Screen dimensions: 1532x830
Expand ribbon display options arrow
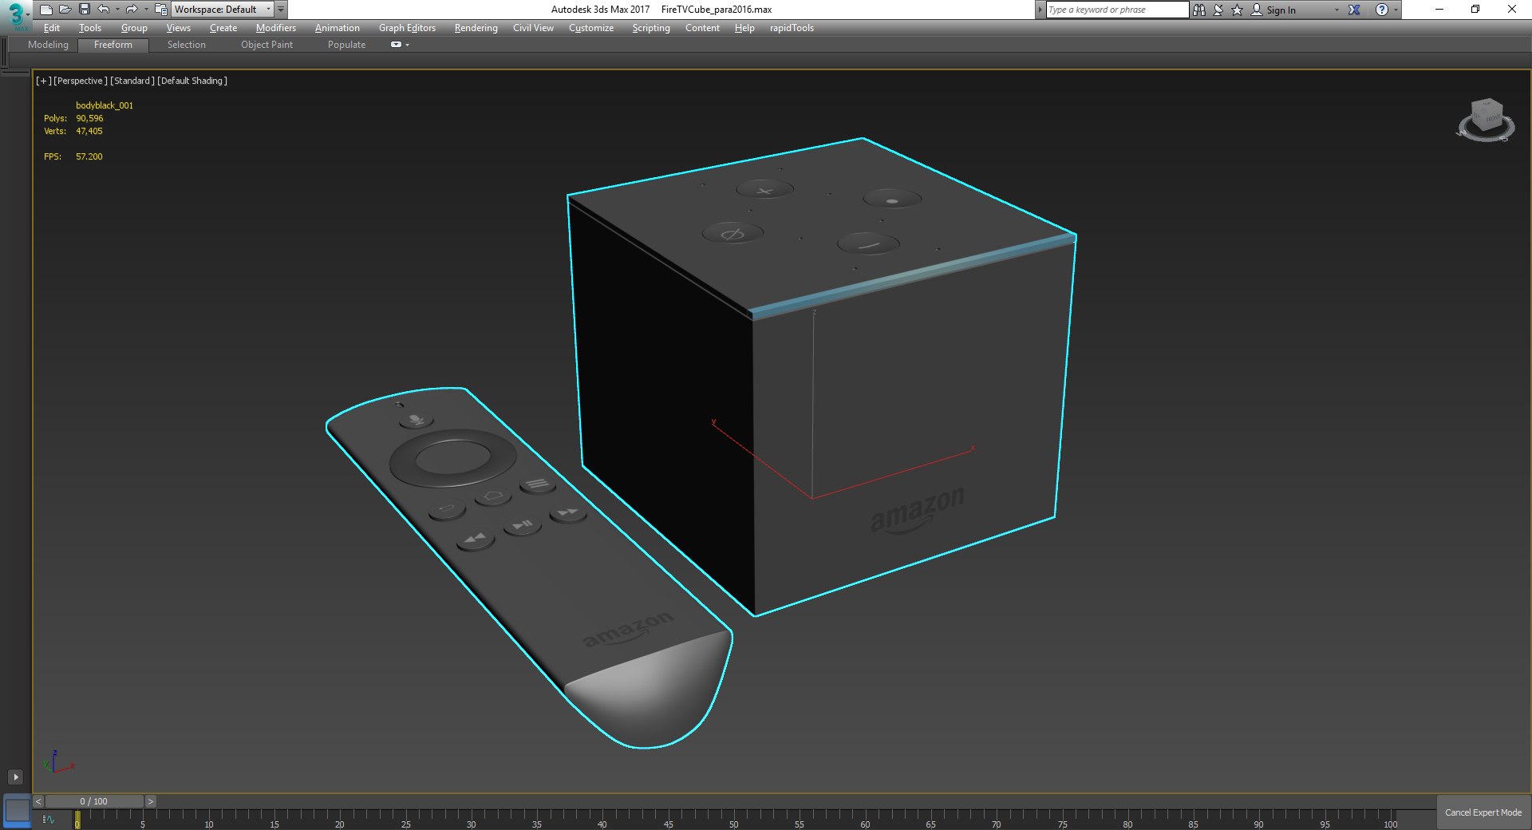tap(408, 45)
